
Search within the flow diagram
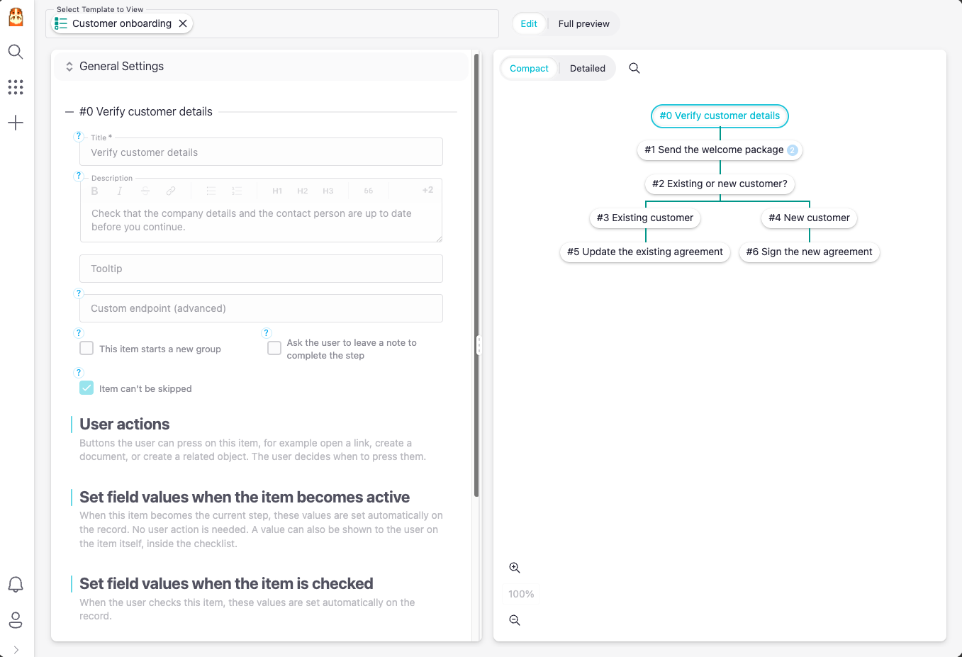tap(634, 68)
